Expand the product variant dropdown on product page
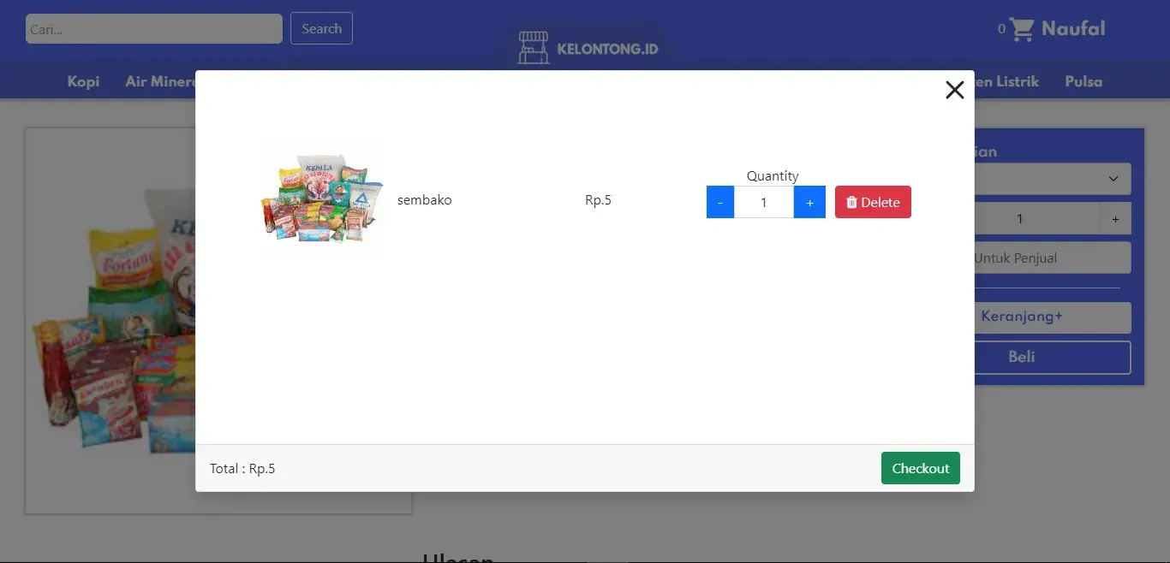 click(1053, 179)
